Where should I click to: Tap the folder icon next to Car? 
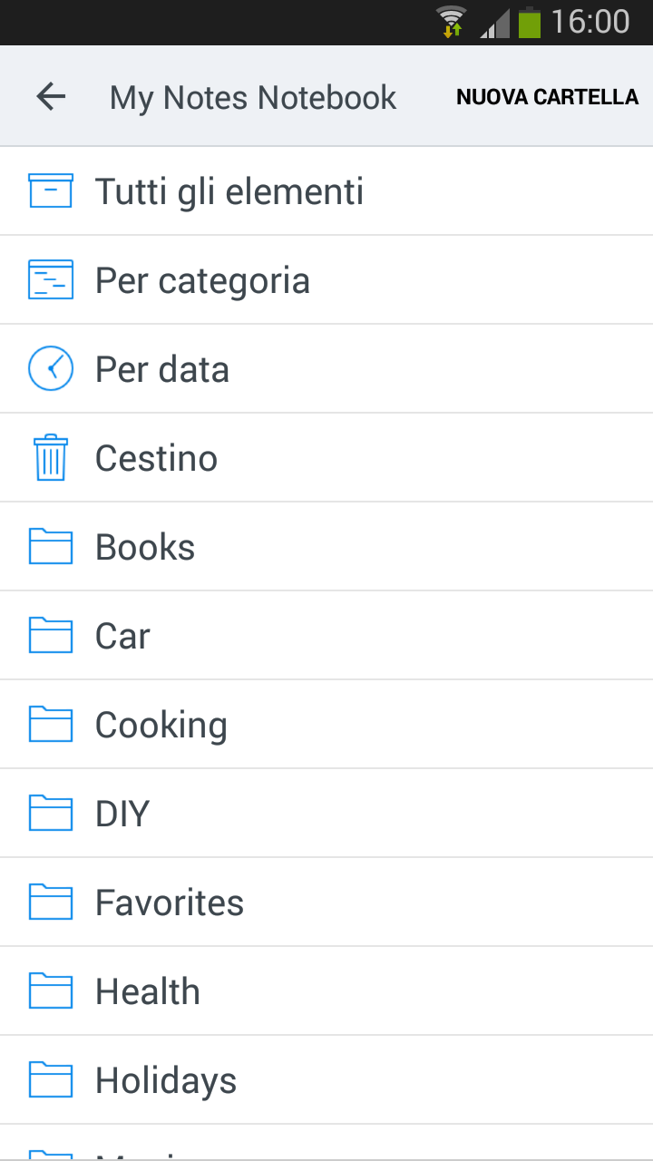(x=51, y=636)
